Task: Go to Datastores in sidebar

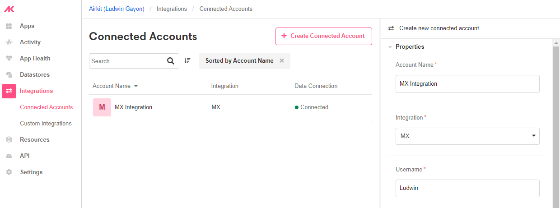Action: (35, 75)
